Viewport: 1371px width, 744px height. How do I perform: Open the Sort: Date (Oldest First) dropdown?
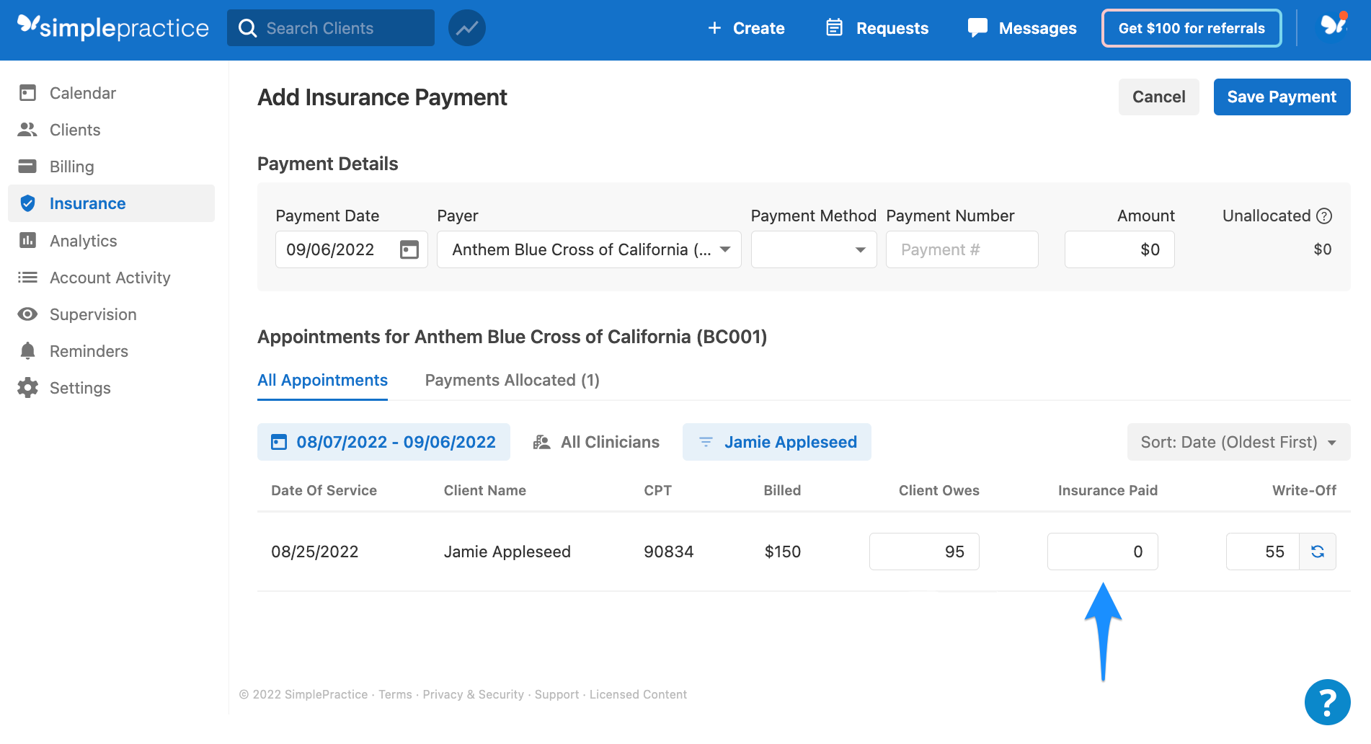click(1238, 442)
